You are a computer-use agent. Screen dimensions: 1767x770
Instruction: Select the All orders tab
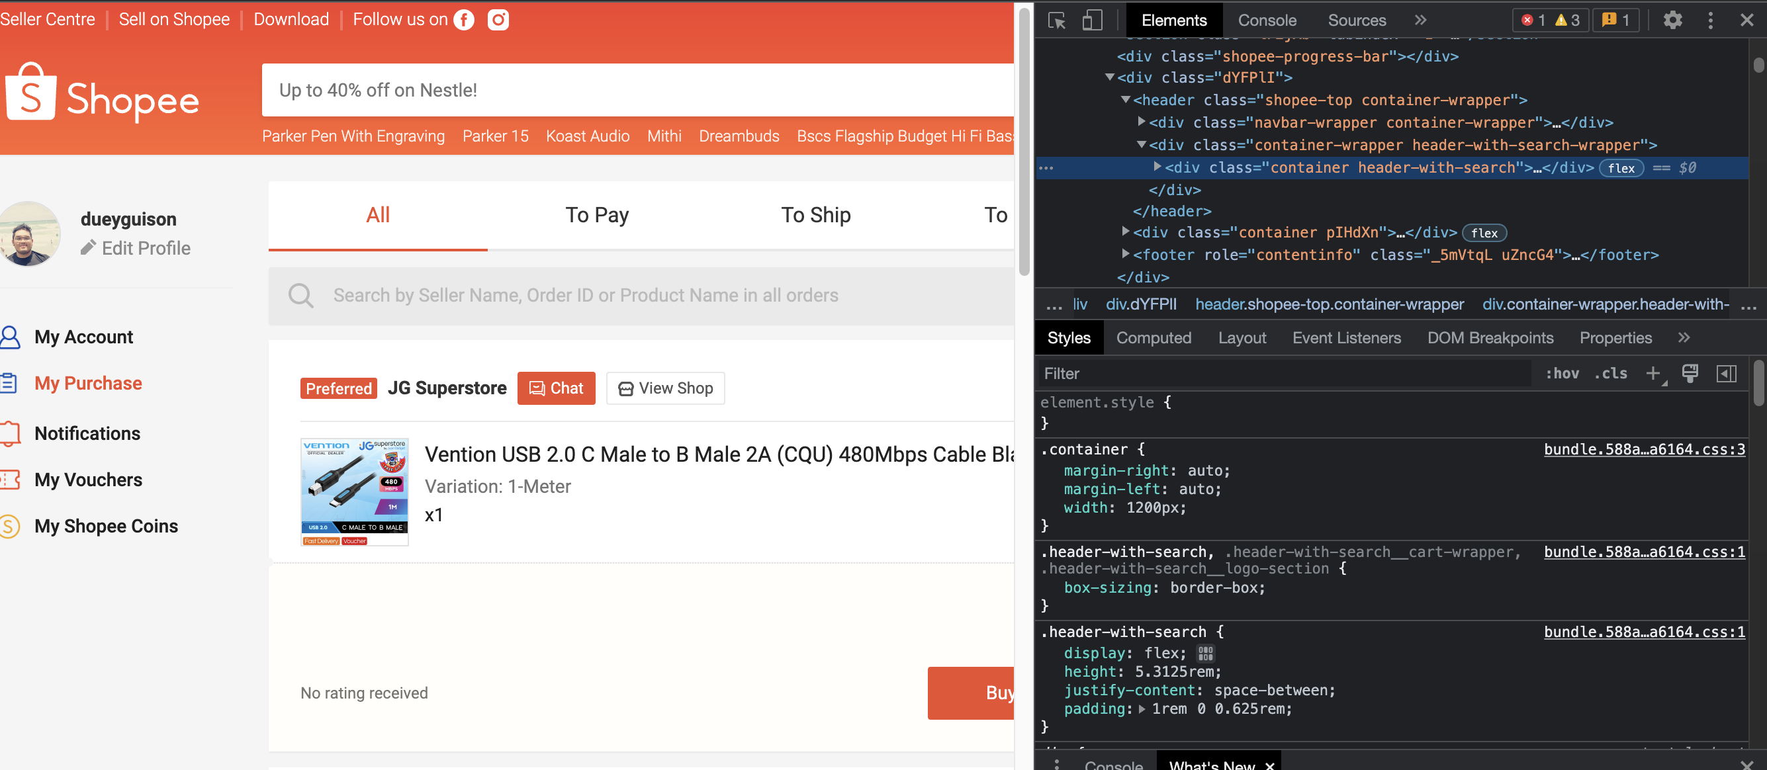click(x=378, y=214)
